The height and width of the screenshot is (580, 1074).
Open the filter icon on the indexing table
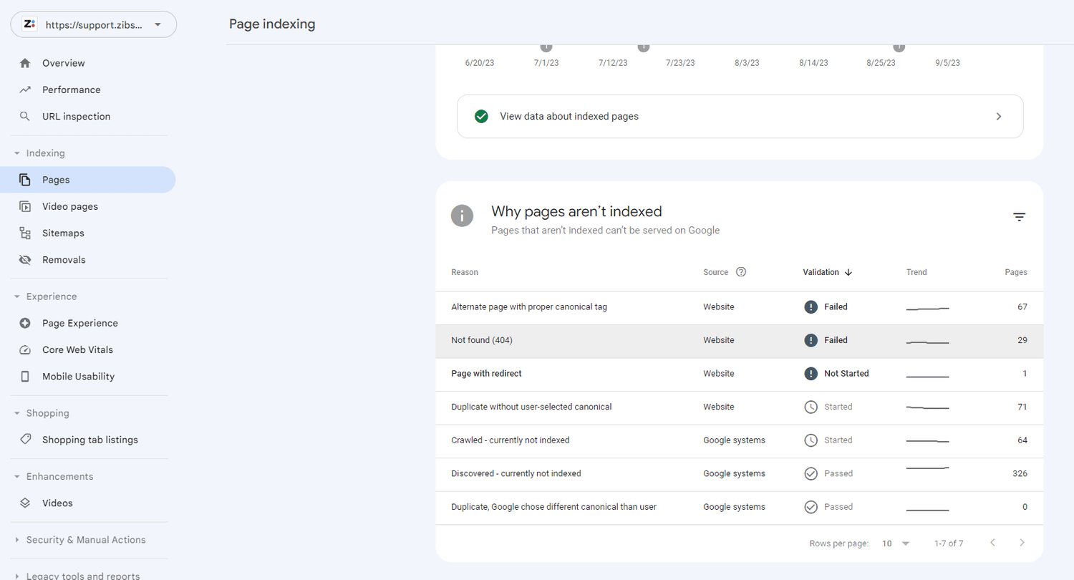coord(1018,216)
